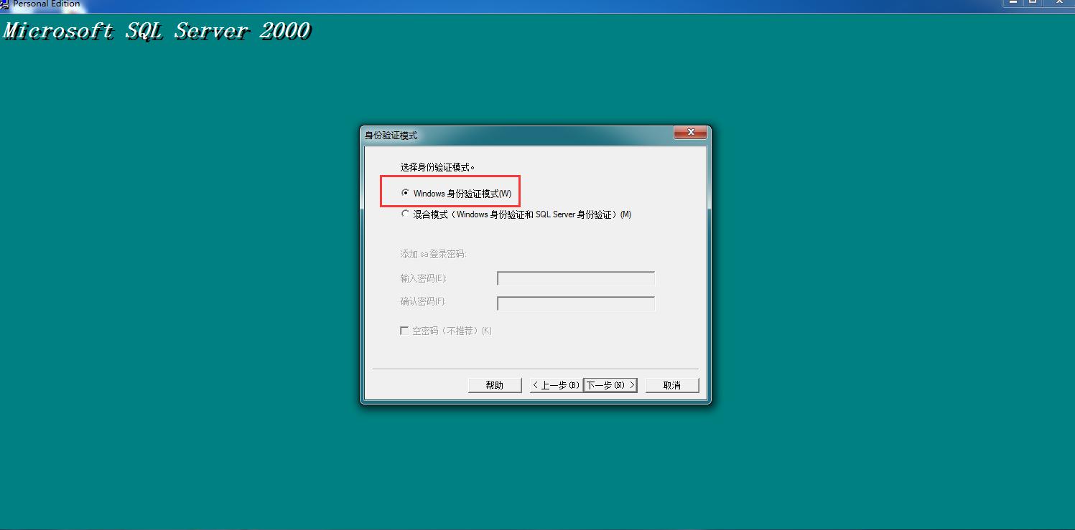Cancel the wizard with 取消
This screenshot has width=1075, height=530.
coord(671,384)
